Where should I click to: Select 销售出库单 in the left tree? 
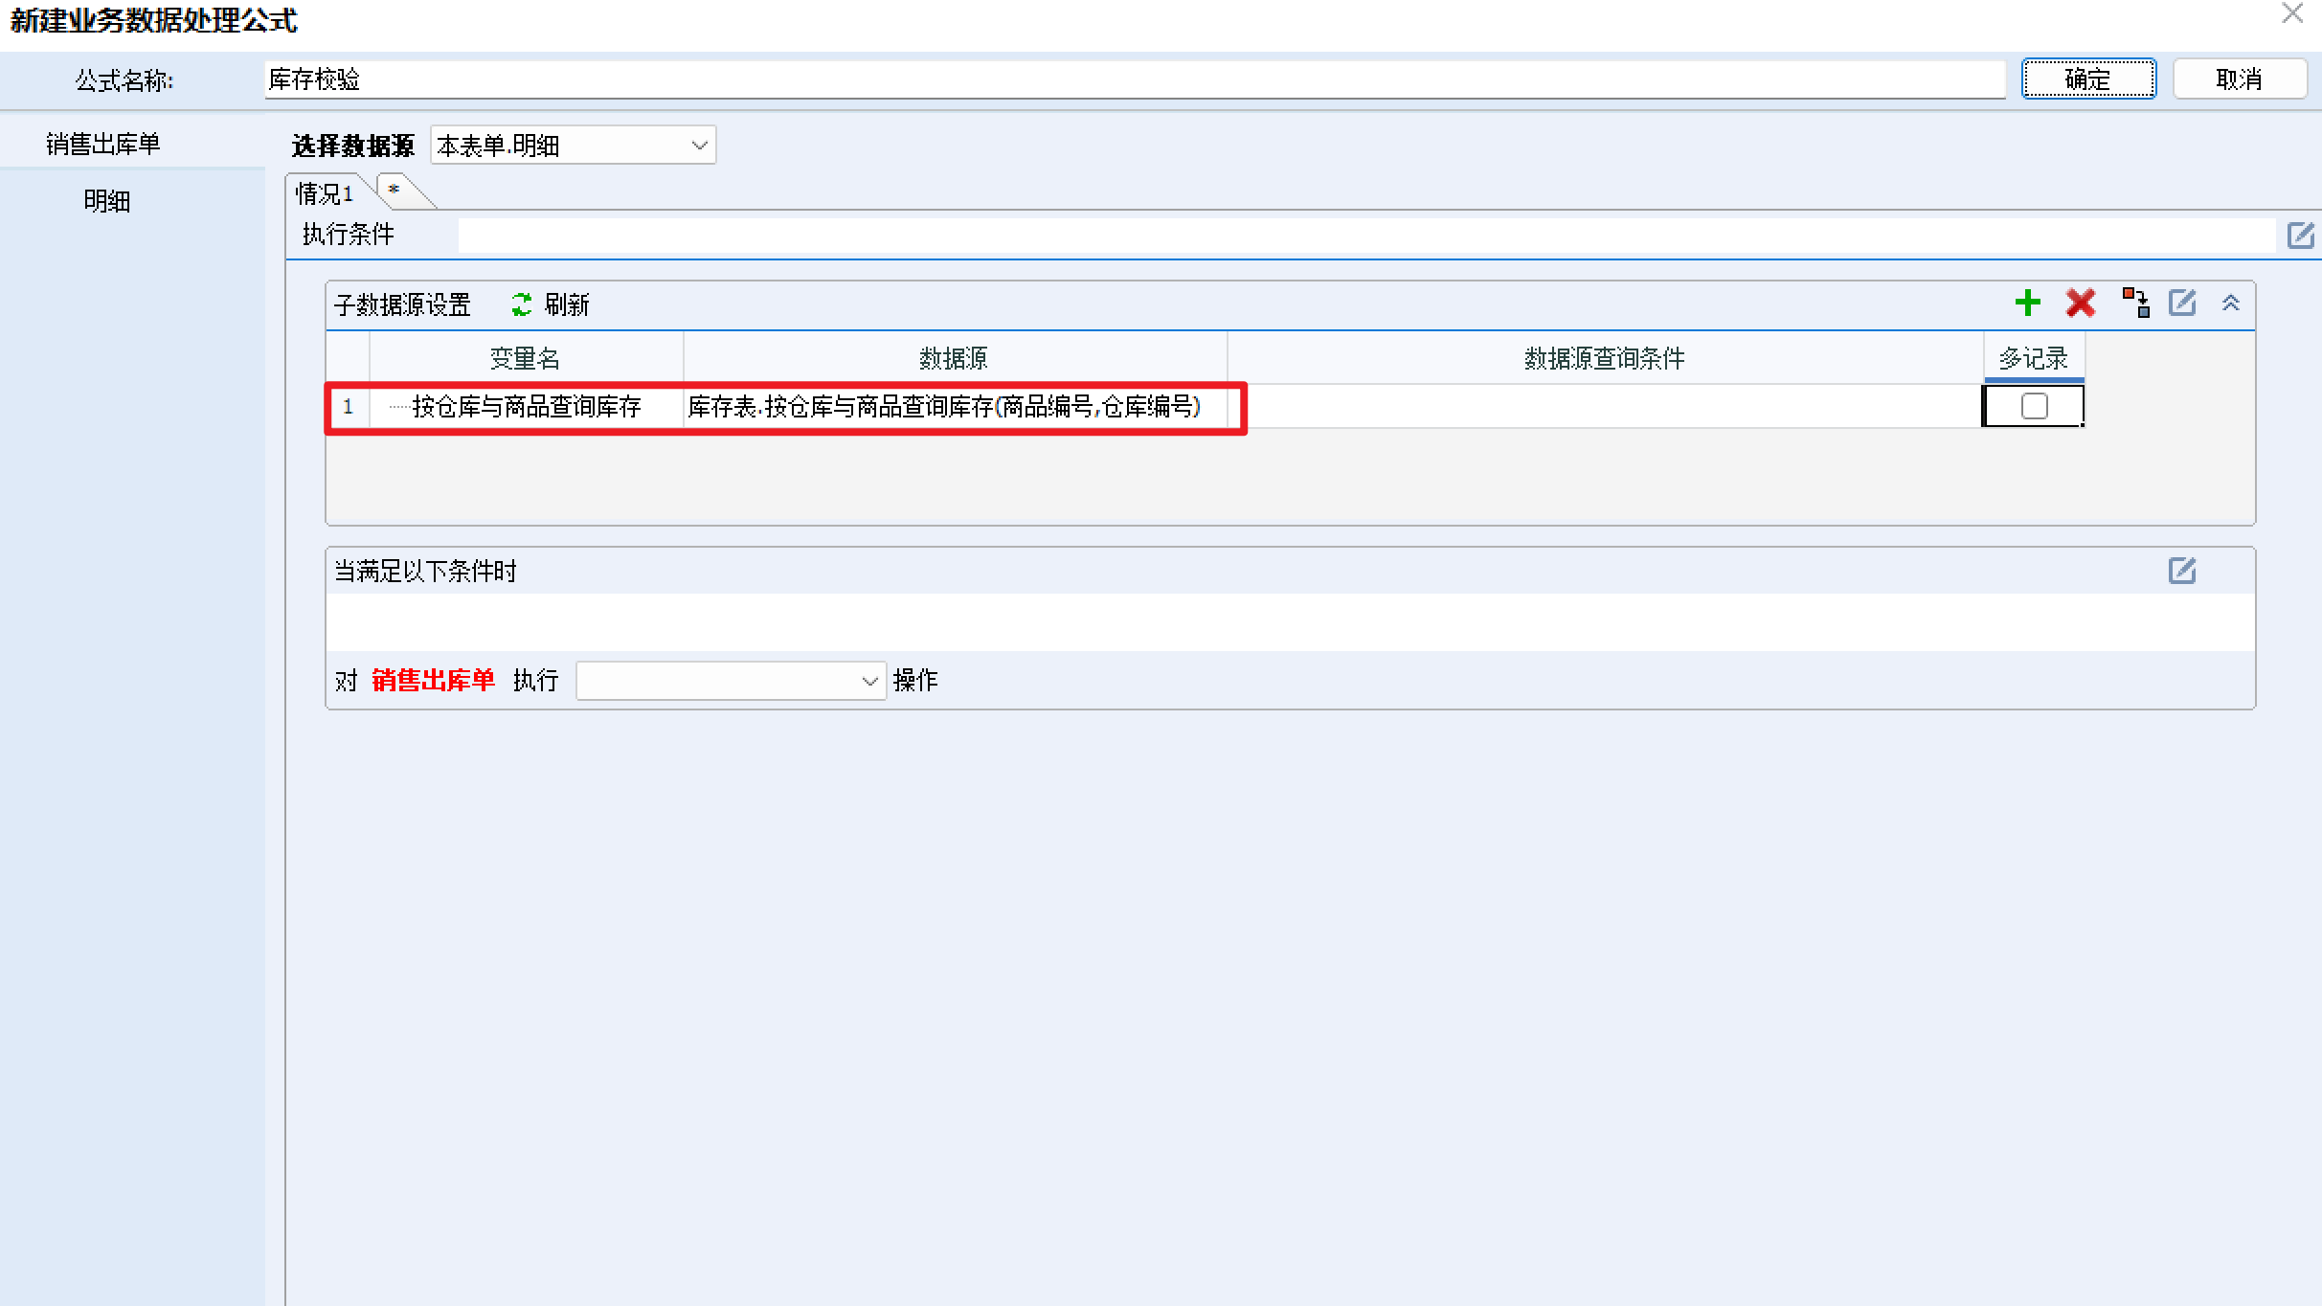103,144
